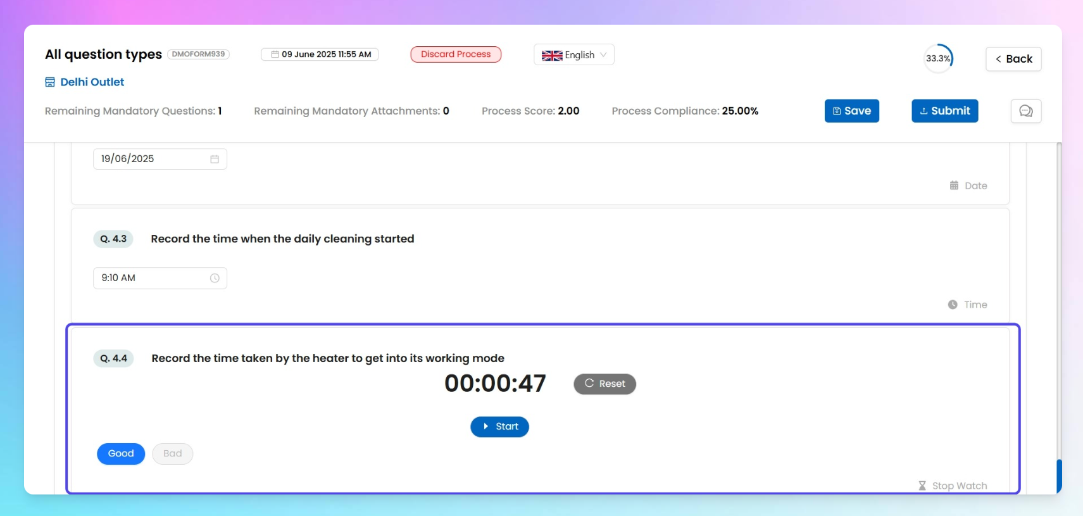The width and height of the screenshot is (1083, 516).
Task: Select the Good rating option
Action: [x=121, y=453]
